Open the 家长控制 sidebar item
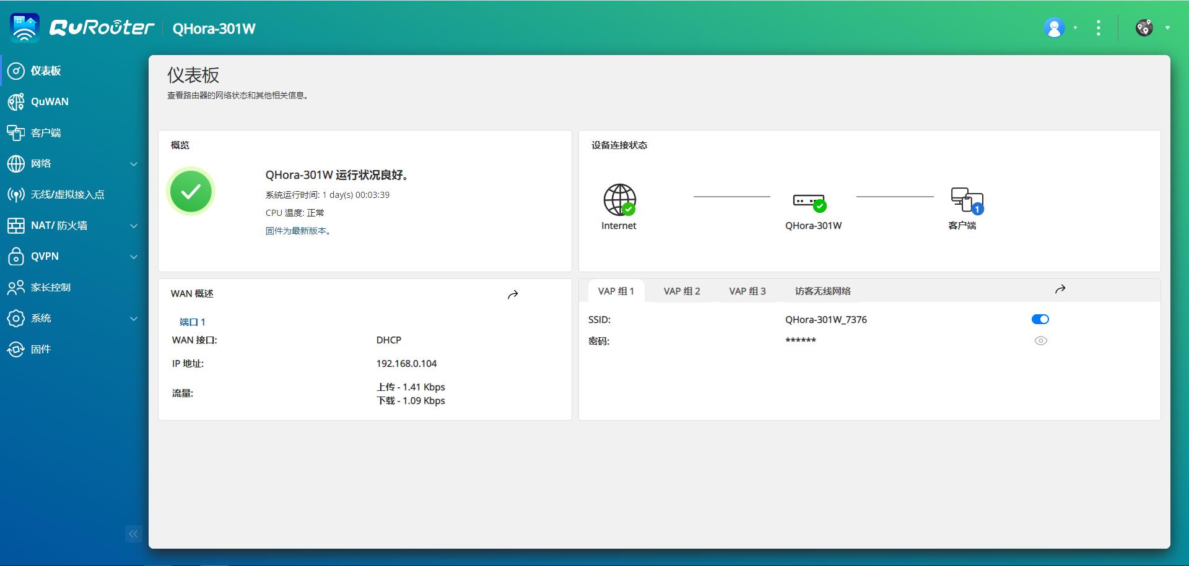1189x566 pixels. 51,287
